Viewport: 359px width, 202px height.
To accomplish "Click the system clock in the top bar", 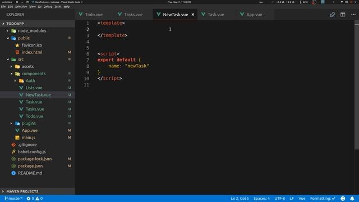I will 179,2.
